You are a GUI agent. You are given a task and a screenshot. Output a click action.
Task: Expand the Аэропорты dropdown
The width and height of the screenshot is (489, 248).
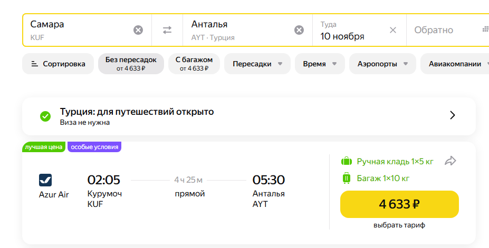pos(383,64)
